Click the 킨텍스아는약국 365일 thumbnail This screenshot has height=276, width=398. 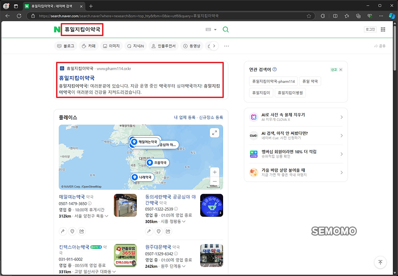pyautogui.click(x=125, y=255)
